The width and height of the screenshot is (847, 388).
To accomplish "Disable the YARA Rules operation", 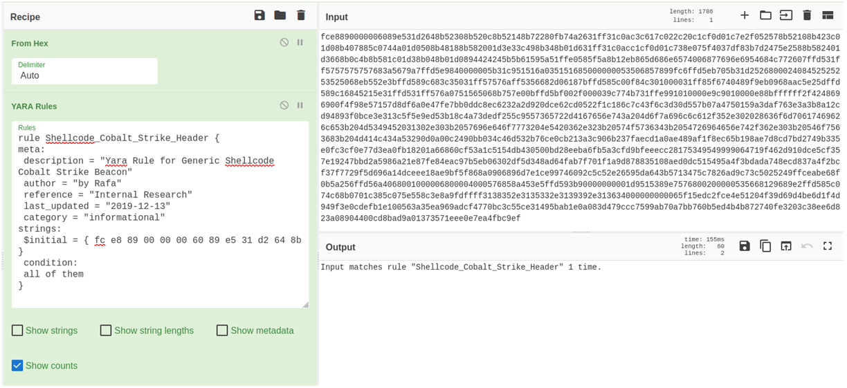I will pyautogui.click(x=284, y=106).
